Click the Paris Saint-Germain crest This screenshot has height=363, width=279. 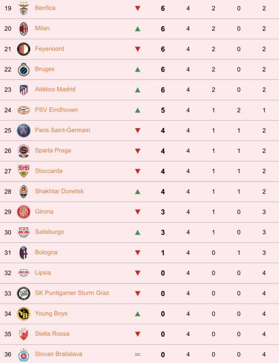click(24, 130)
